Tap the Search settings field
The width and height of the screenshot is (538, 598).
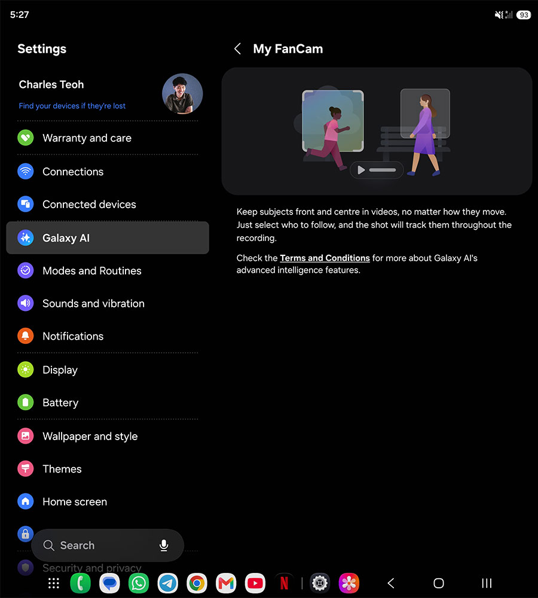[x=108, y=545]
